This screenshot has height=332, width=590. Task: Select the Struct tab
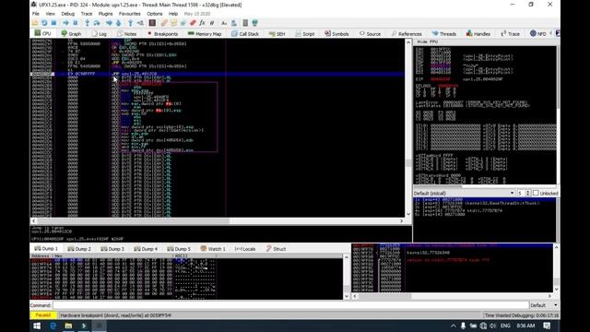(277, 249)
